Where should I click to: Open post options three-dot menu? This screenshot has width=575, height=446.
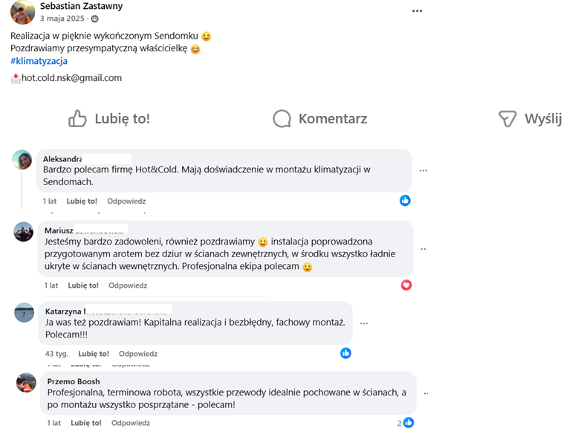[x=417, y=10]
